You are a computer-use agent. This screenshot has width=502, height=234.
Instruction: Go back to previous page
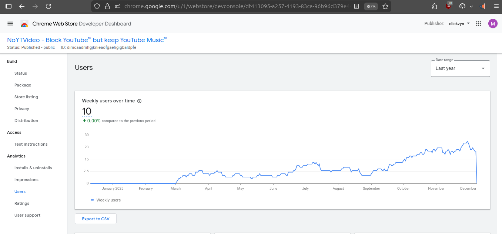[x=22, y=6]
